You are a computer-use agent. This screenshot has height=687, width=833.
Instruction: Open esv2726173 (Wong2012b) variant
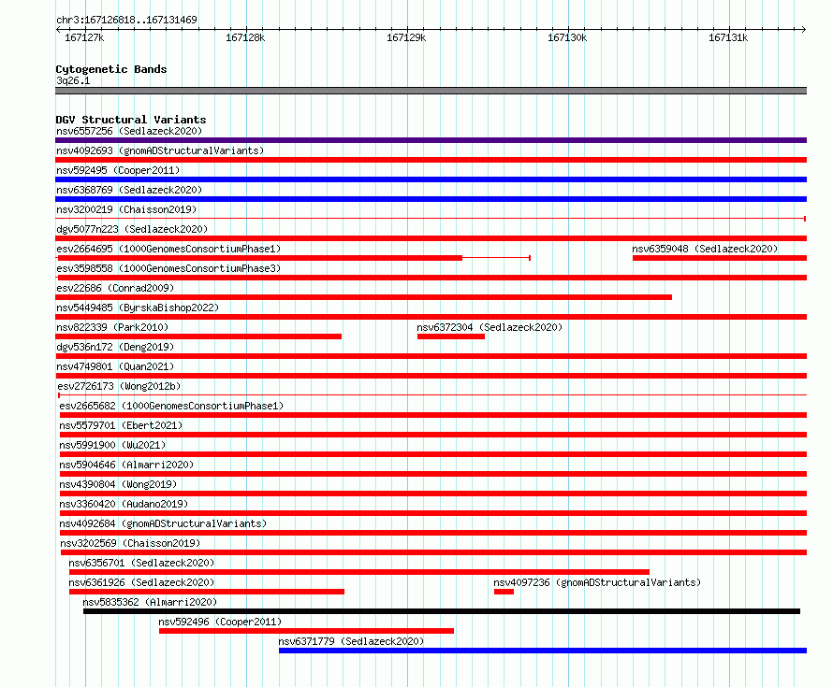click(x=119, y=386)
